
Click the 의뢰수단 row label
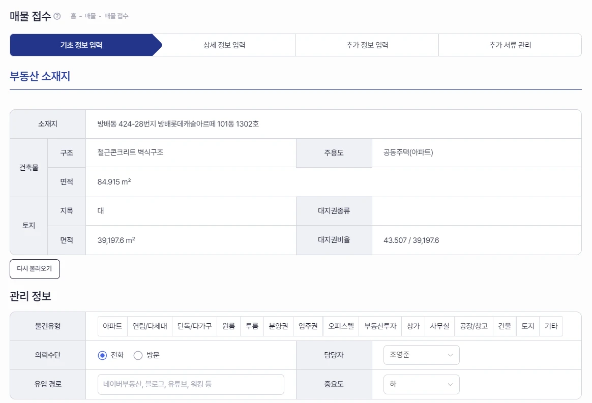coord(48,355)
